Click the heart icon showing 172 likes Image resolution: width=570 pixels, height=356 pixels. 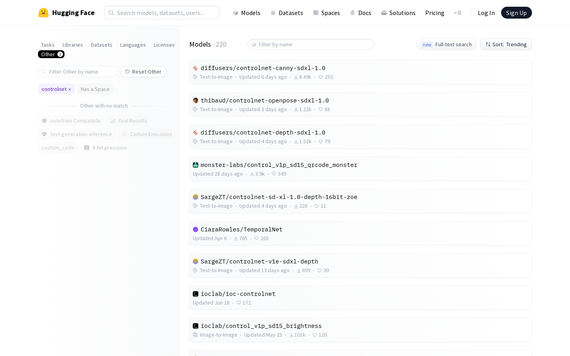tap(239, 303)
